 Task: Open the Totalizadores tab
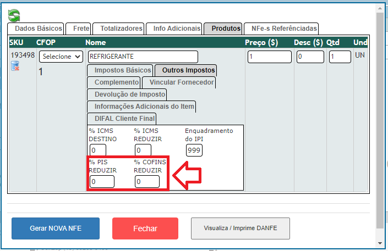coord(118,29)
